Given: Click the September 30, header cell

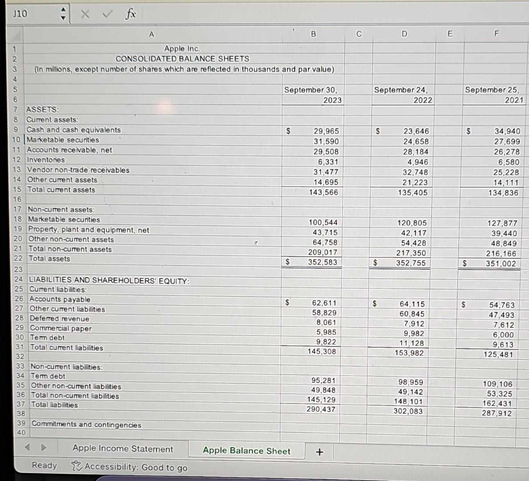Looking at the screenshot, I should [310, 90].
